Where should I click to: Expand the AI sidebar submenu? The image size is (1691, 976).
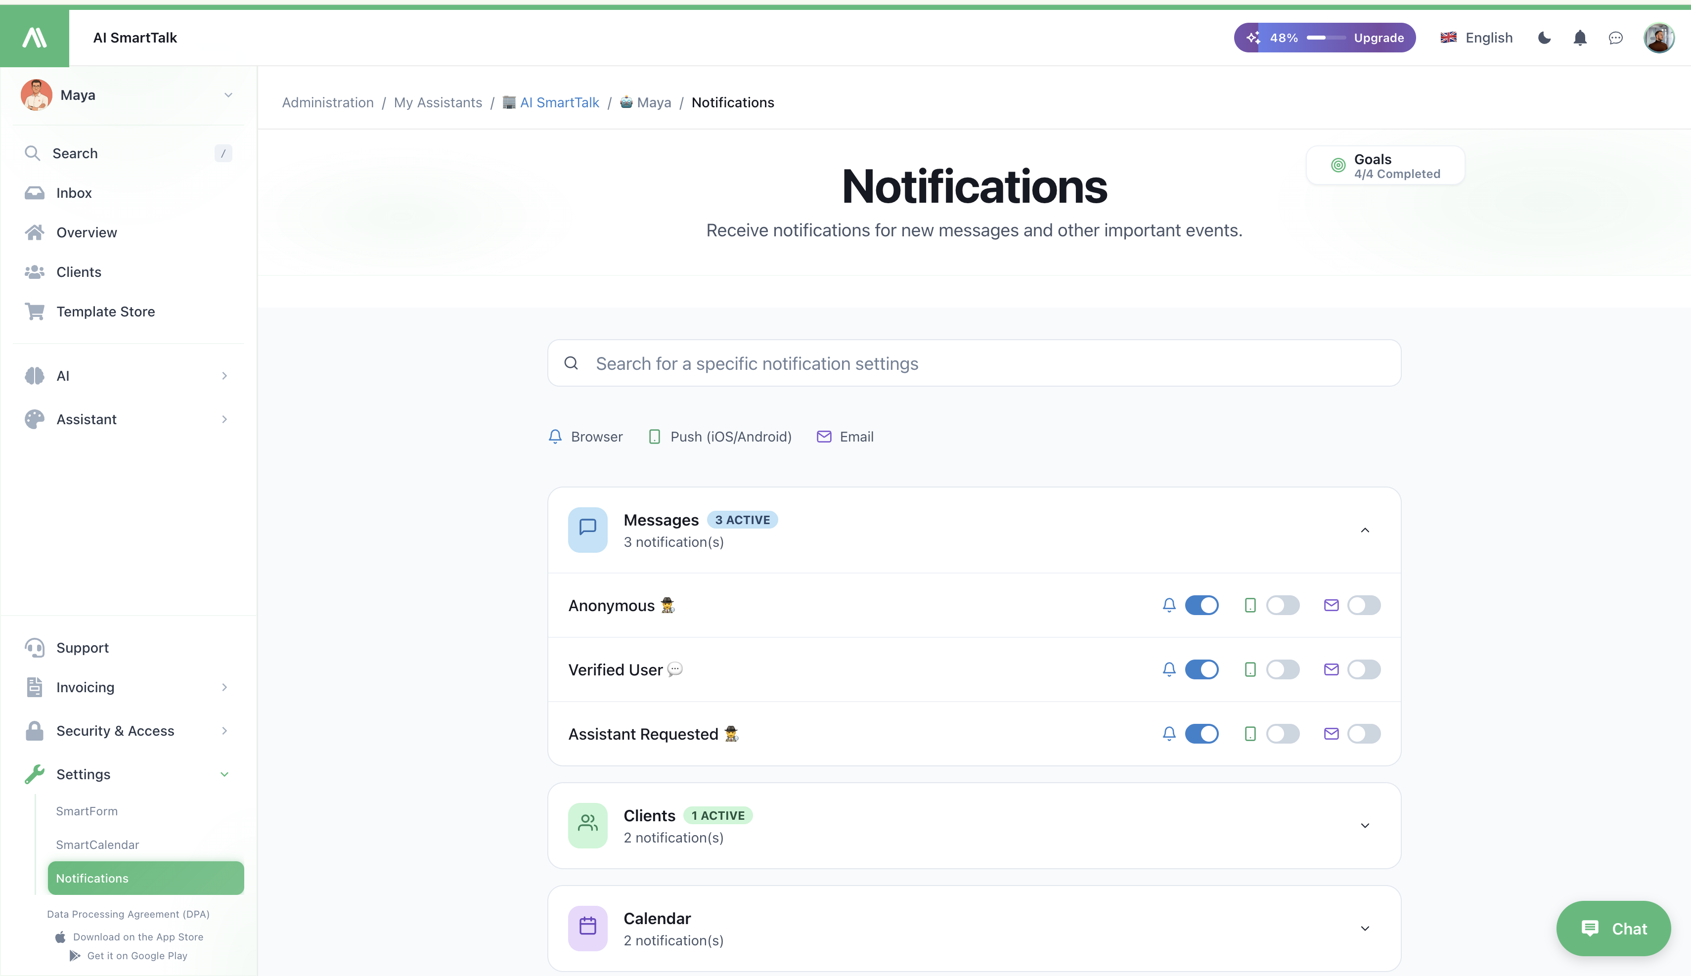(224, 376)
